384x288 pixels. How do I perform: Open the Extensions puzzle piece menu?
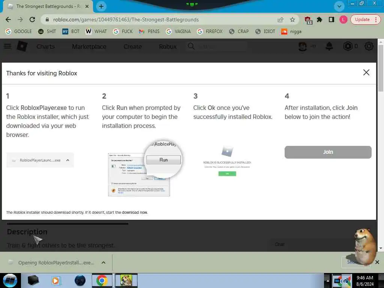tap(319, 19)
